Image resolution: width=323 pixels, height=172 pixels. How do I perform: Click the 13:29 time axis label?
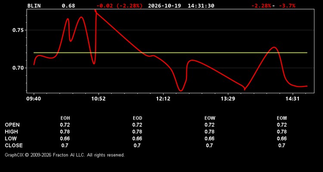[x=228, y=99]
